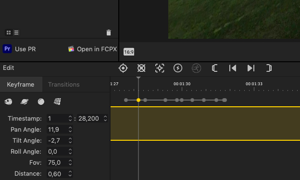Screen dimensions: 300x180
Task: Adjust Roll Angle using its stepper arrows
Action: pyautogui.click(x=70, y=152)
